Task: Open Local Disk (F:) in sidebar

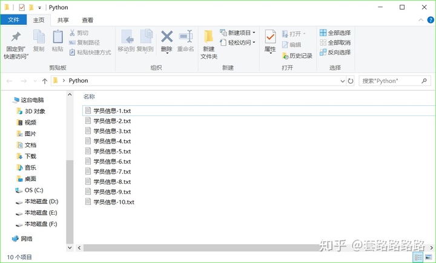Action: [37, 224]
